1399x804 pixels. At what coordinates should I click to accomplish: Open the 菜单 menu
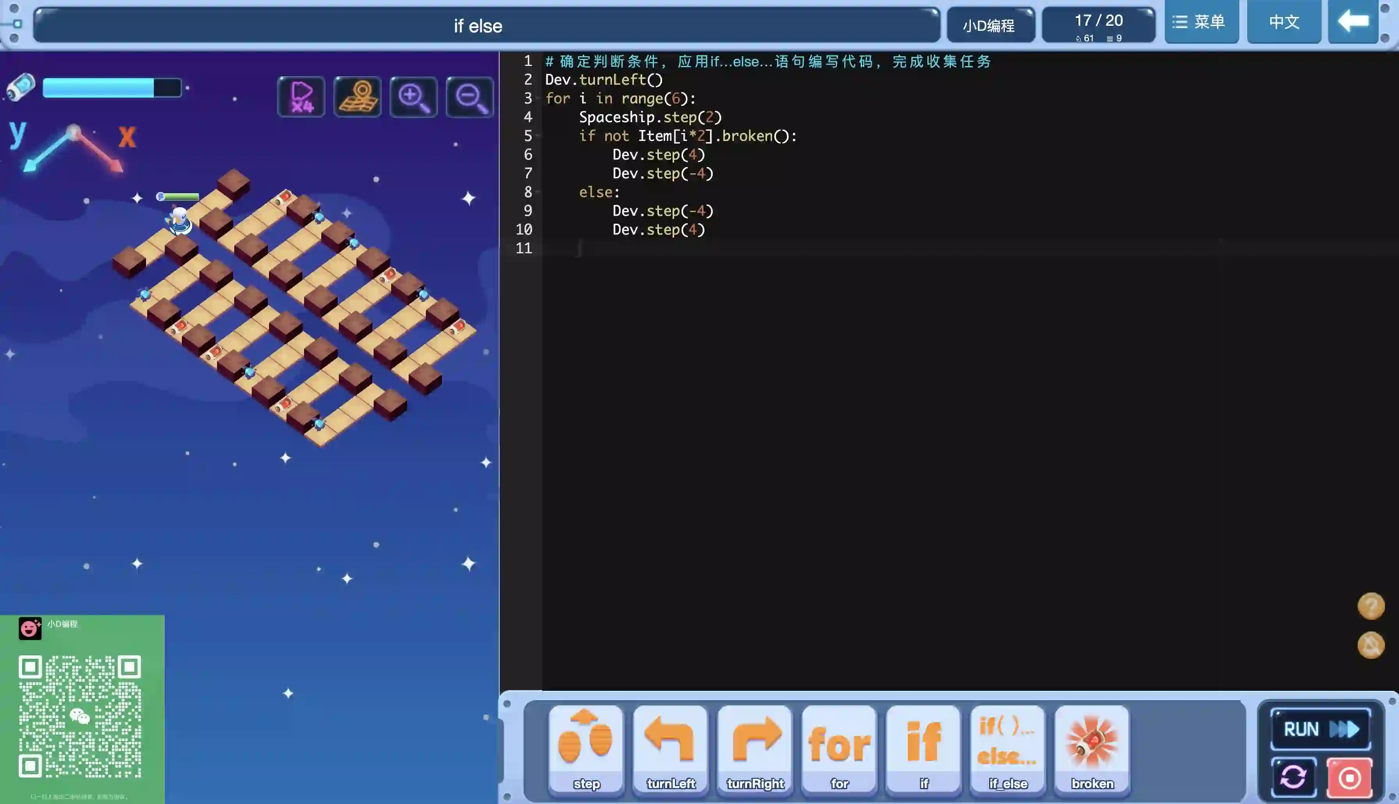coord(1201,22)
